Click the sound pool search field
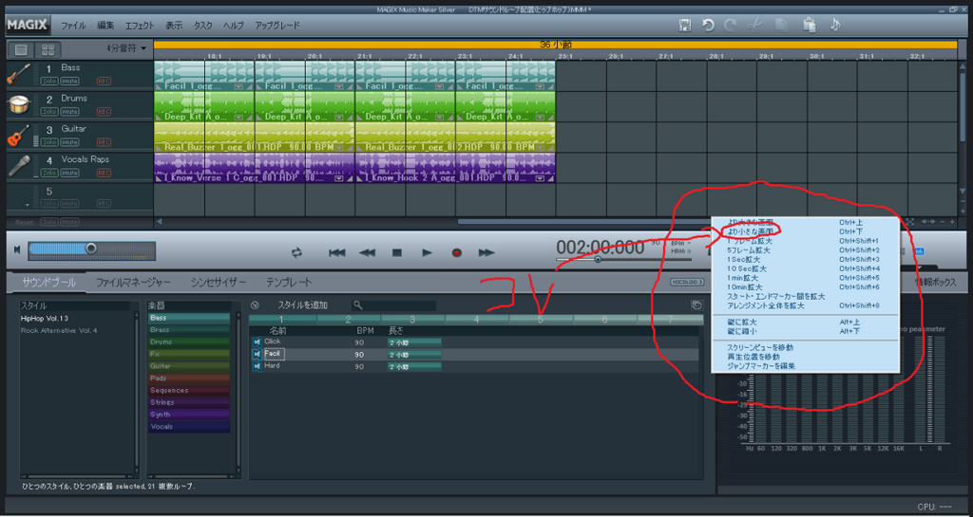973x517 pixels. (394, 305)
